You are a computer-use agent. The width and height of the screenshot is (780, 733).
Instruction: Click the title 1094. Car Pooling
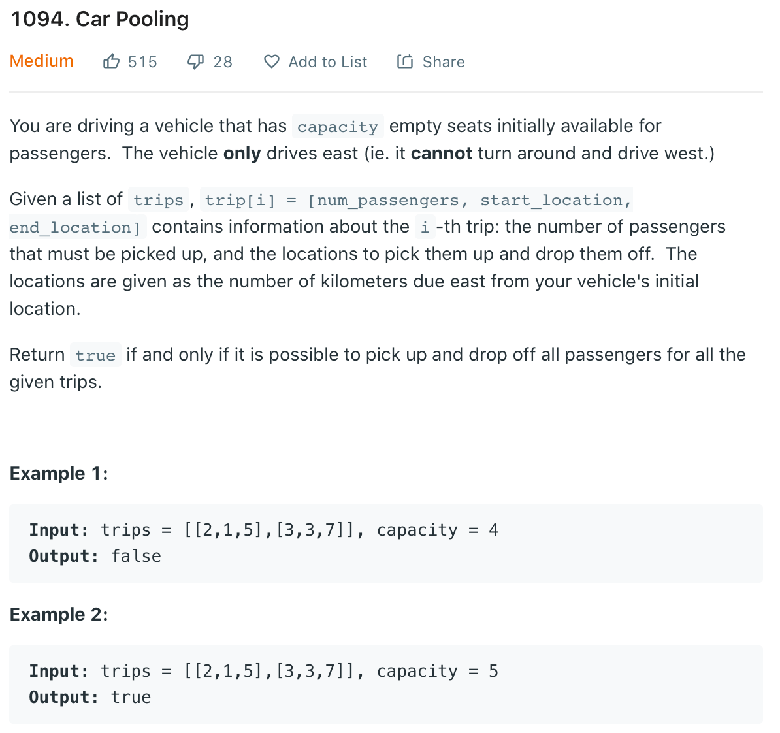[99, 20]
